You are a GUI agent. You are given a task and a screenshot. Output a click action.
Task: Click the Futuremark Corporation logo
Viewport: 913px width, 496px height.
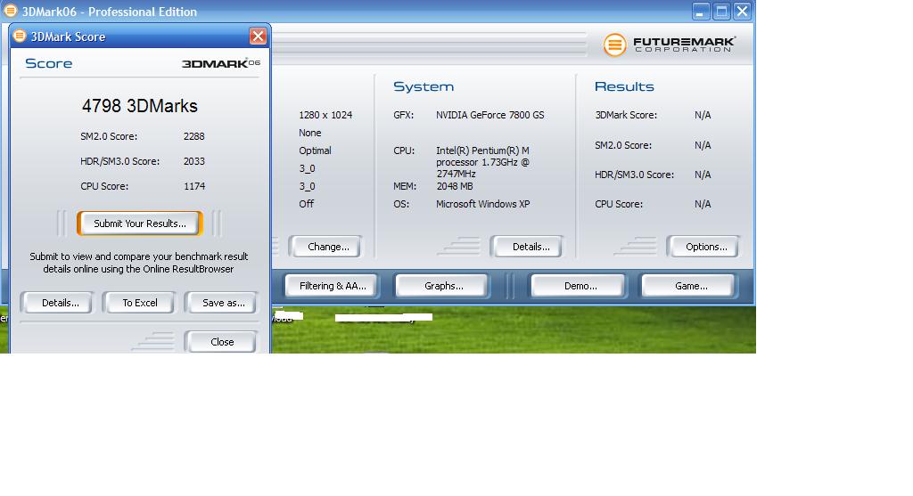coord(669,45)
